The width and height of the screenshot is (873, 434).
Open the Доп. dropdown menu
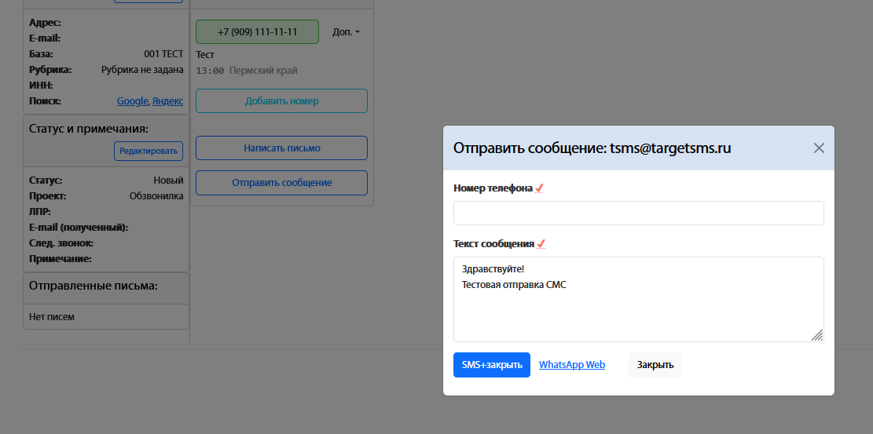coord(346,32)
